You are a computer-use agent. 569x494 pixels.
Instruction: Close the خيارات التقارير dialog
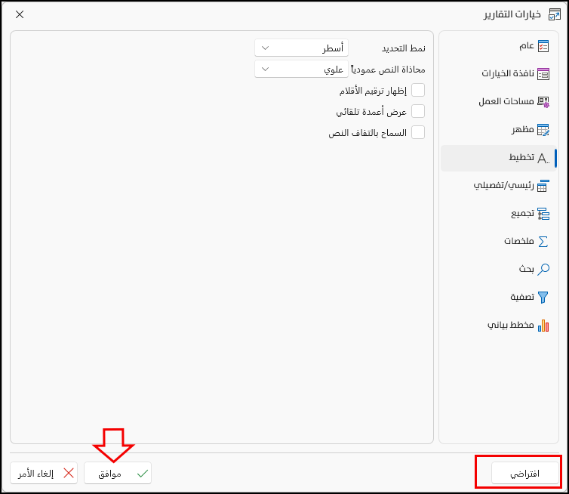tap(20, 14)
